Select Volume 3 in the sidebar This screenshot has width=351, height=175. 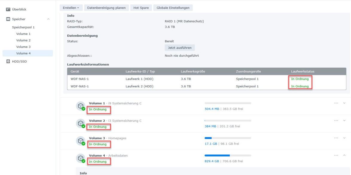click(23, 47)
